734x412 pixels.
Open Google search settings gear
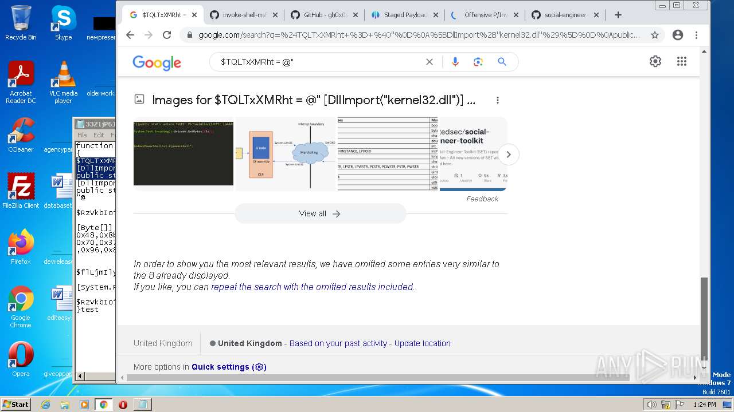[655, 61]
